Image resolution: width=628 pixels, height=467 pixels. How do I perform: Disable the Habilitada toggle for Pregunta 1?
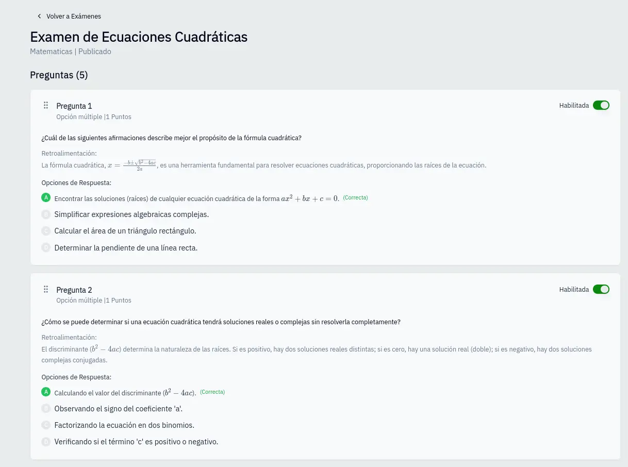(x=601, y=105)
